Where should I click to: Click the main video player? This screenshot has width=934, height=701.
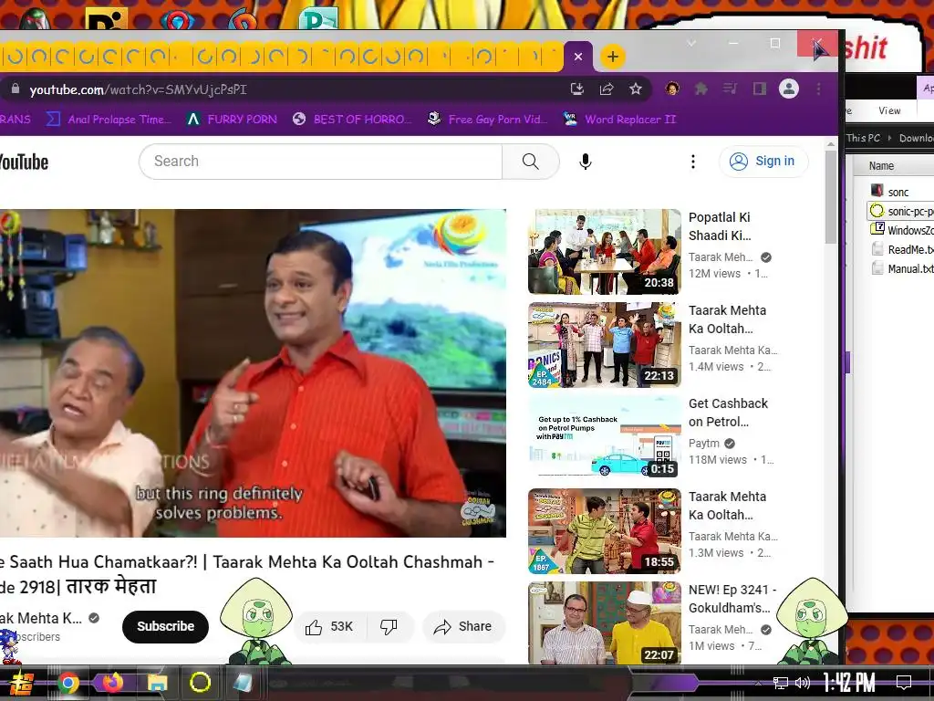point(253,372)
